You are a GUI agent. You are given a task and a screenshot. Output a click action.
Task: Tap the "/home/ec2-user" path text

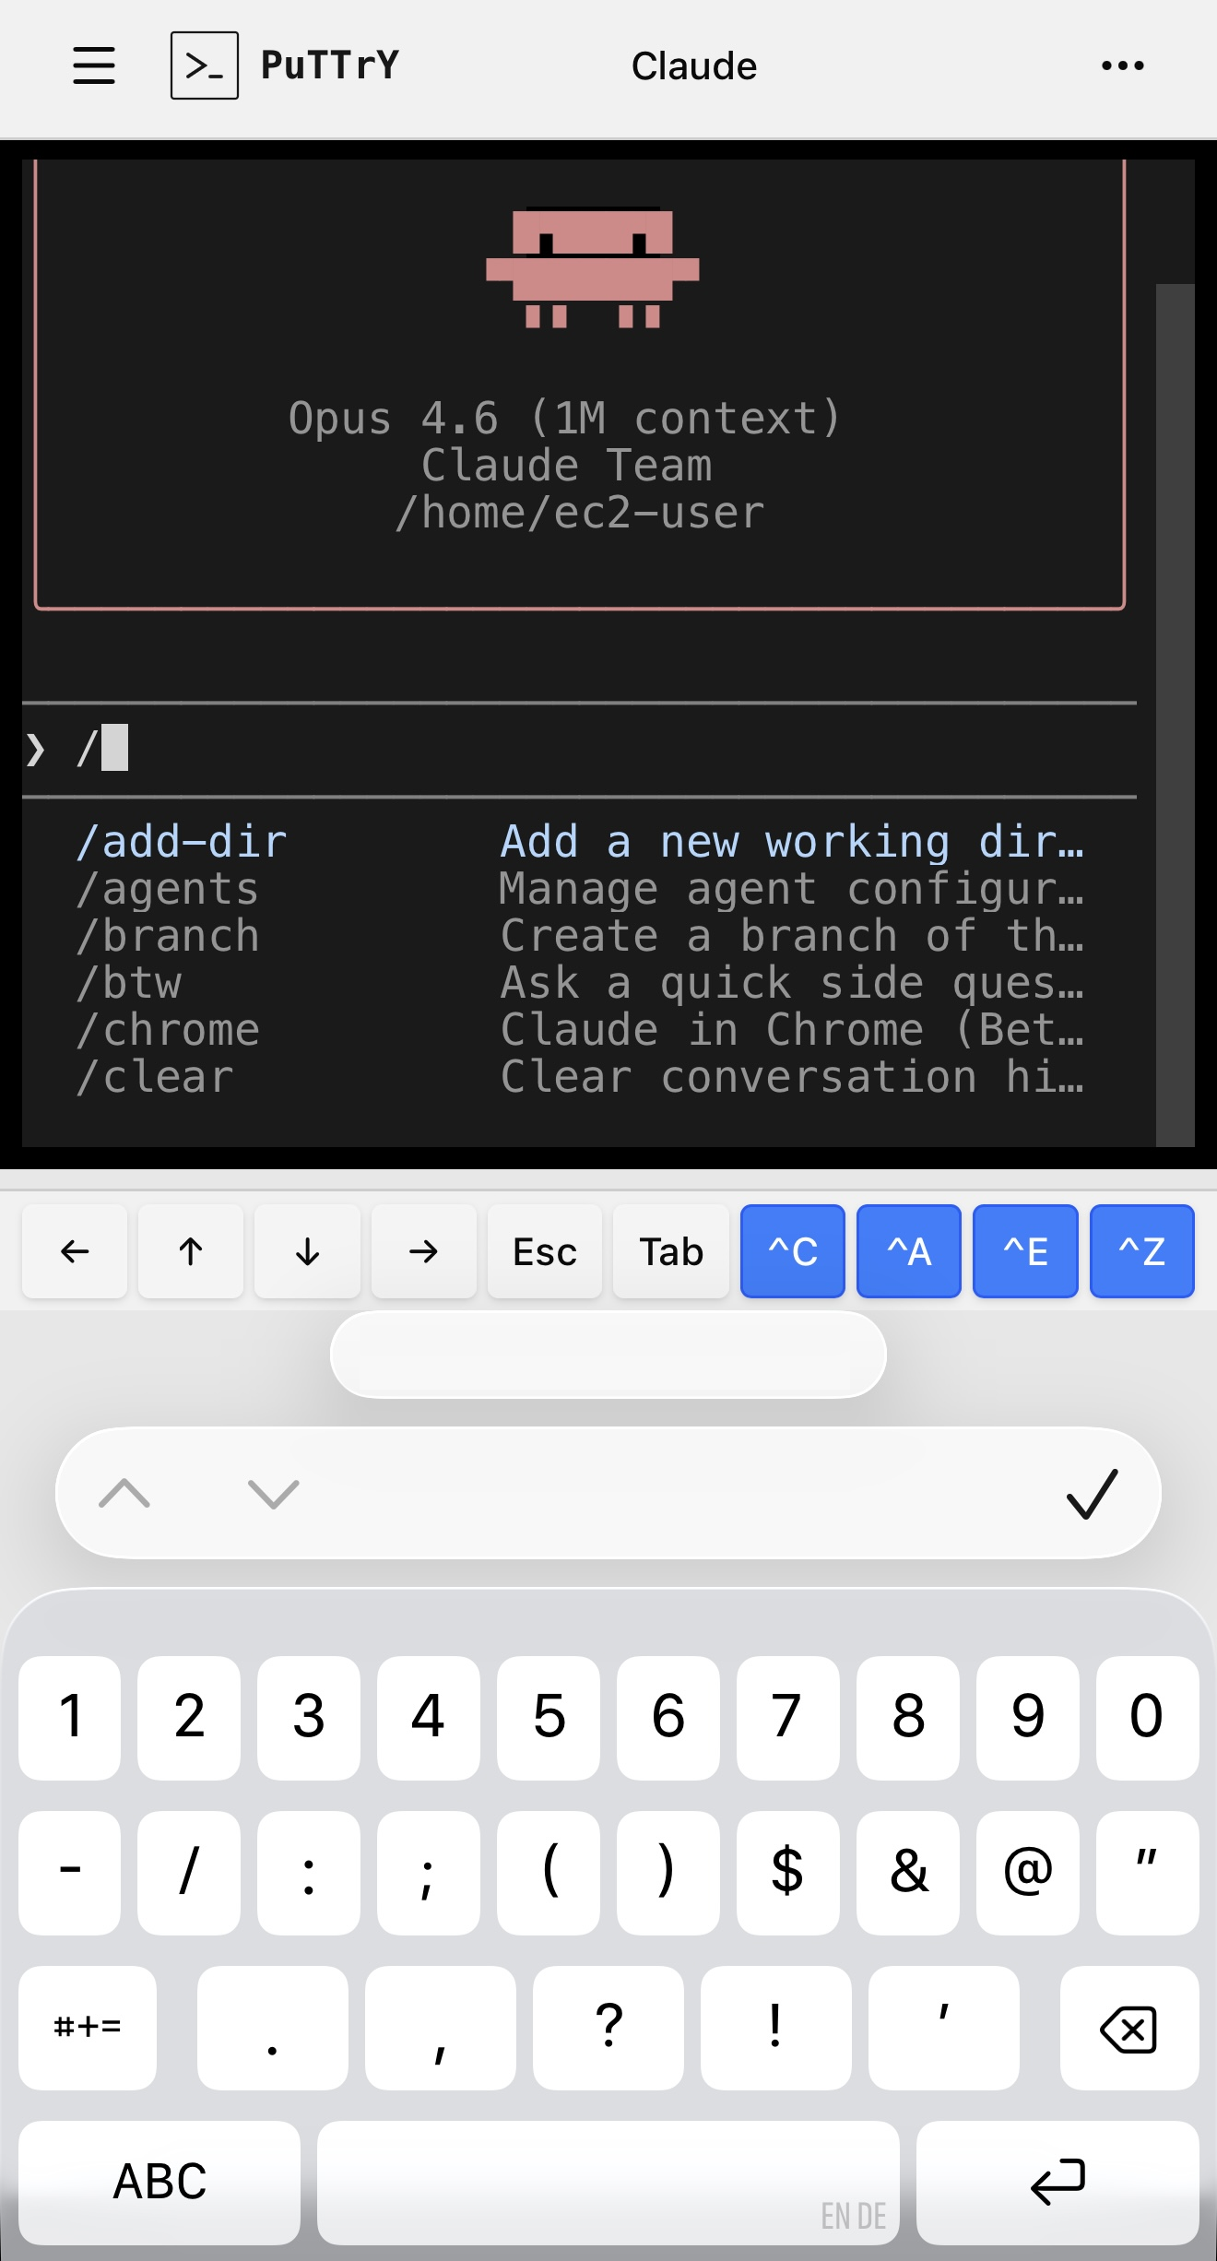[x=579, y=513]
